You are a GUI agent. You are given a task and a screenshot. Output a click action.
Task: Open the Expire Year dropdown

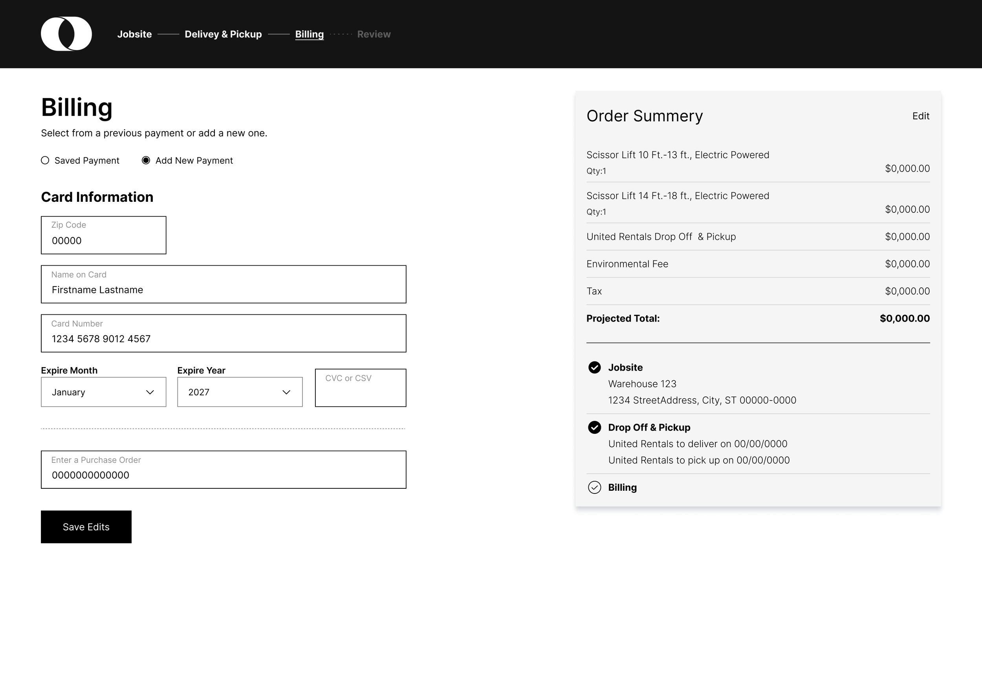[240, 392]
